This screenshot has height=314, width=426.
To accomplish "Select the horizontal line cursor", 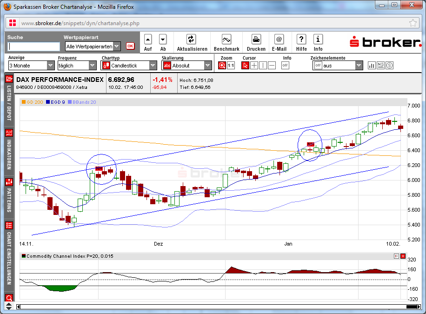I will point(272,66).
